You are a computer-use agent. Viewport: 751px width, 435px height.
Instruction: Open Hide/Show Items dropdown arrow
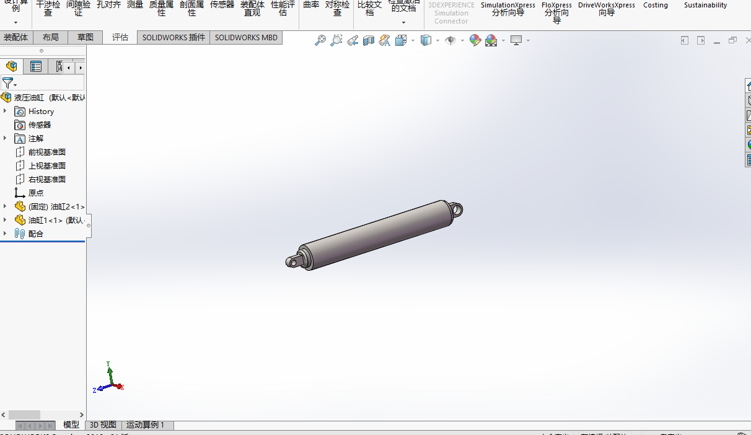462,41
